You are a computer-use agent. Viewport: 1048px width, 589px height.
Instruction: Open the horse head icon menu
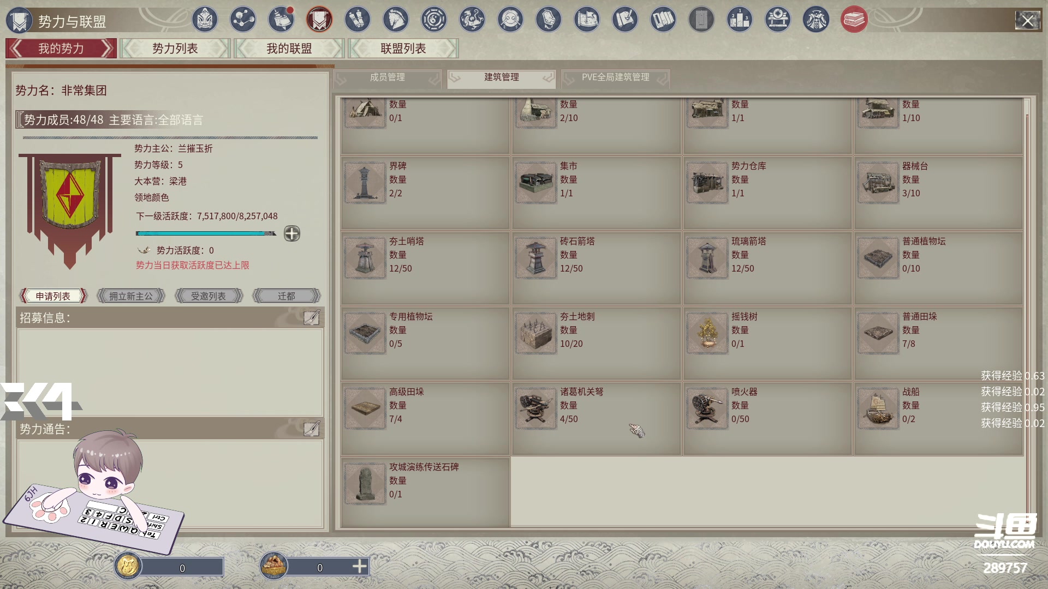(395, 20)
